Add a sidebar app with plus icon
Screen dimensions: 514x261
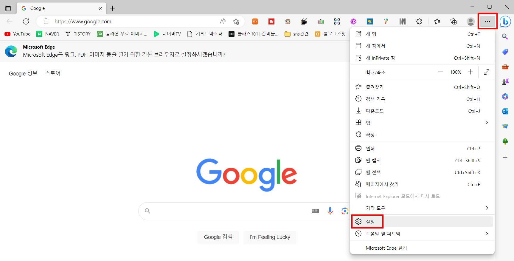tap(505, 157)
